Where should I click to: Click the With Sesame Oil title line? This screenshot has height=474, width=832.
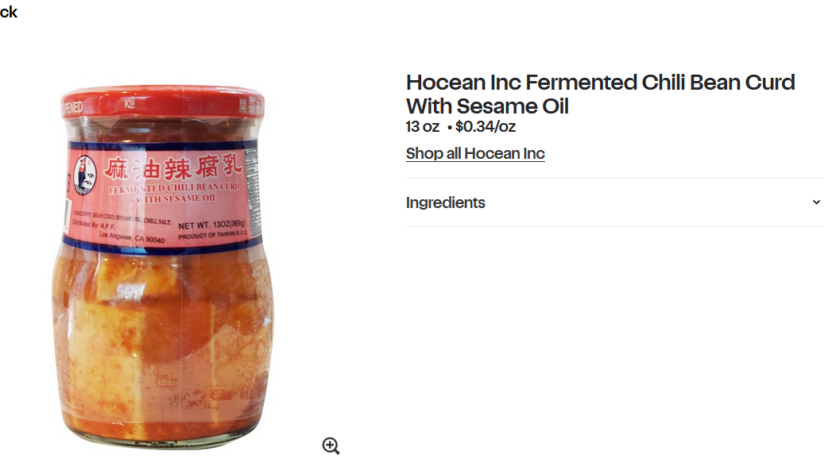[487, 106]
